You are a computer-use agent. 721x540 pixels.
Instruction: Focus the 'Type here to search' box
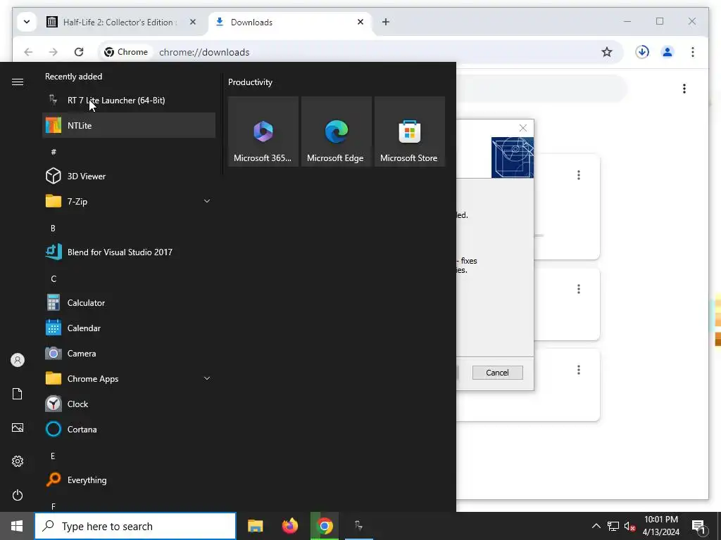135,526
